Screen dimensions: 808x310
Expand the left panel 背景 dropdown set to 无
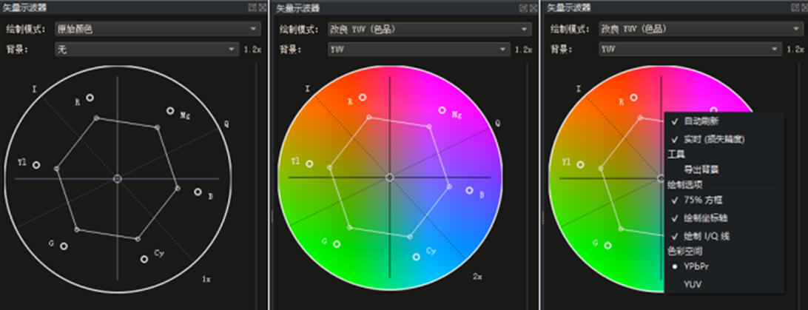pyautogui.click(x=146, y=49)
